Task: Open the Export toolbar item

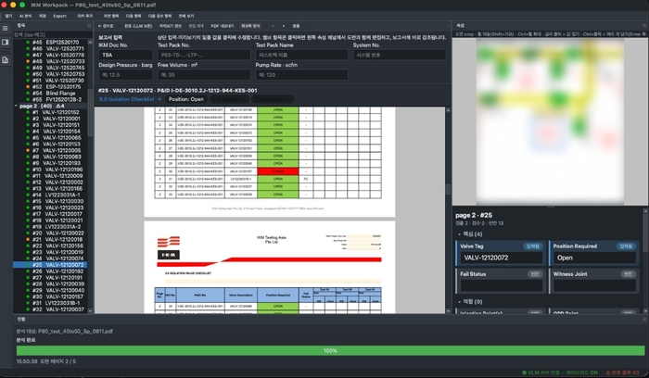Action: coord(59,16)
